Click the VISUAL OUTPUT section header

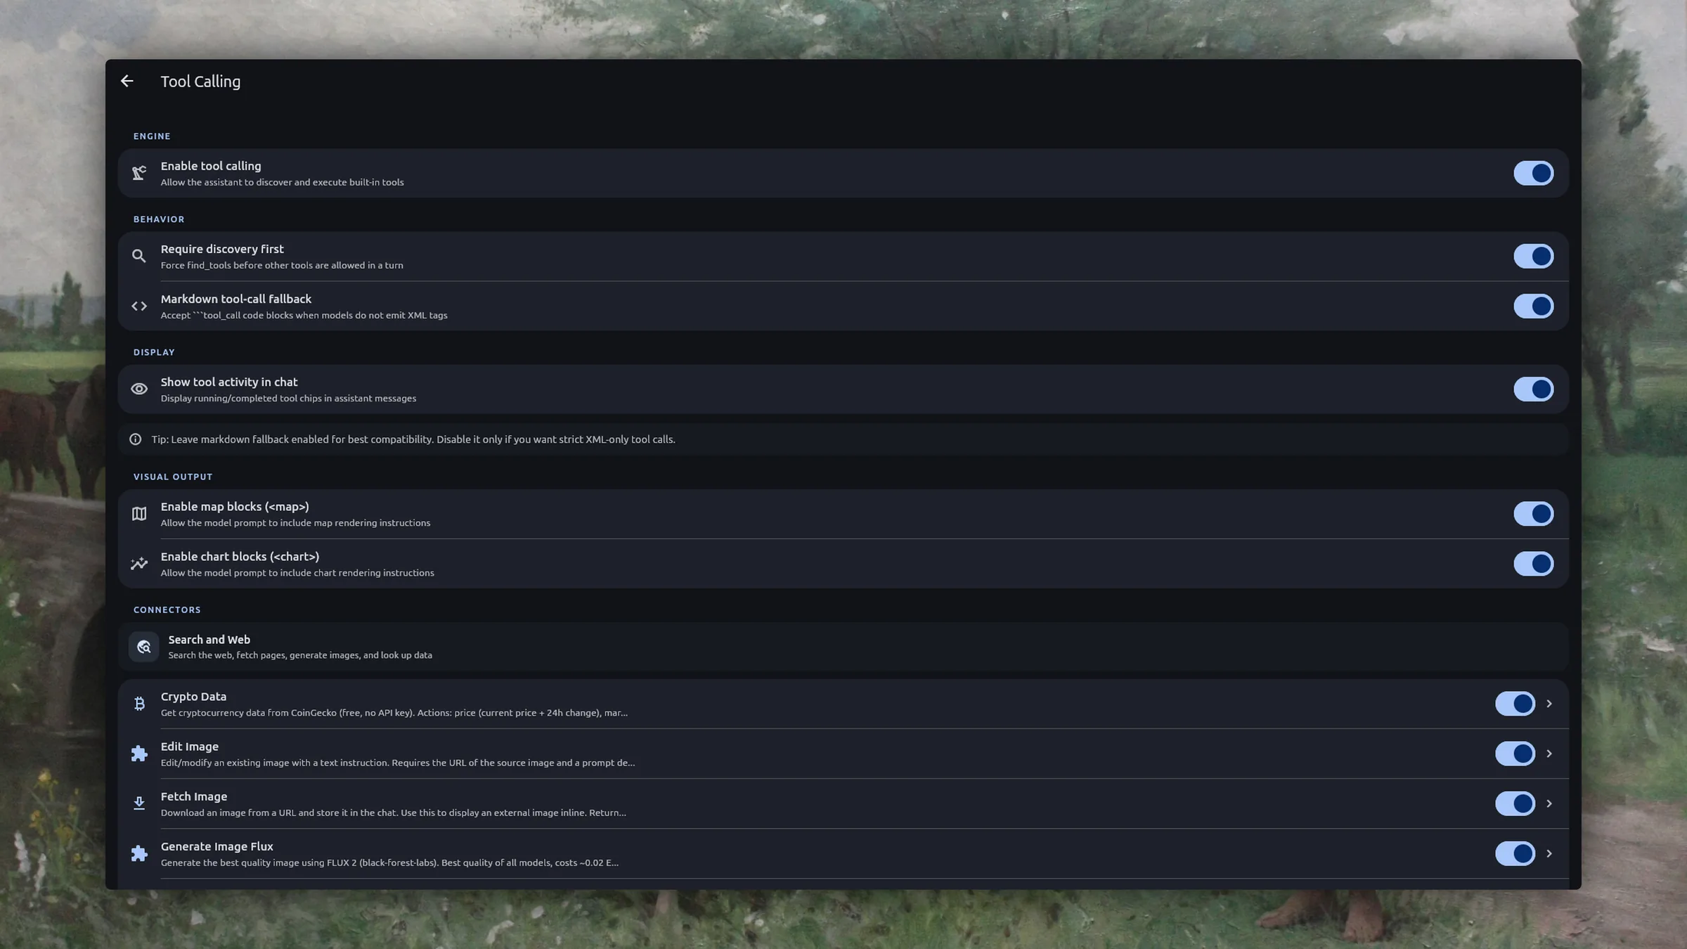click(173, 477)
